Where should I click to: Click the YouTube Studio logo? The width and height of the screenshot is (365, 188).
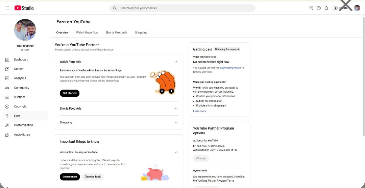point(24,8)
